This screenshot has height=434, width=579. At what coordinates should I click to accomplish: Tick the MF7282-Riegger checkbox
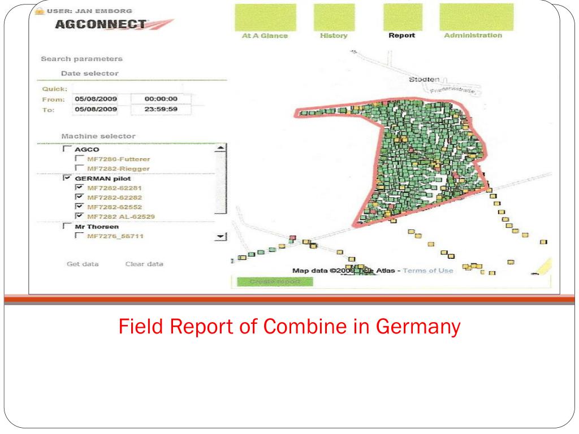[x=79, y=168]
